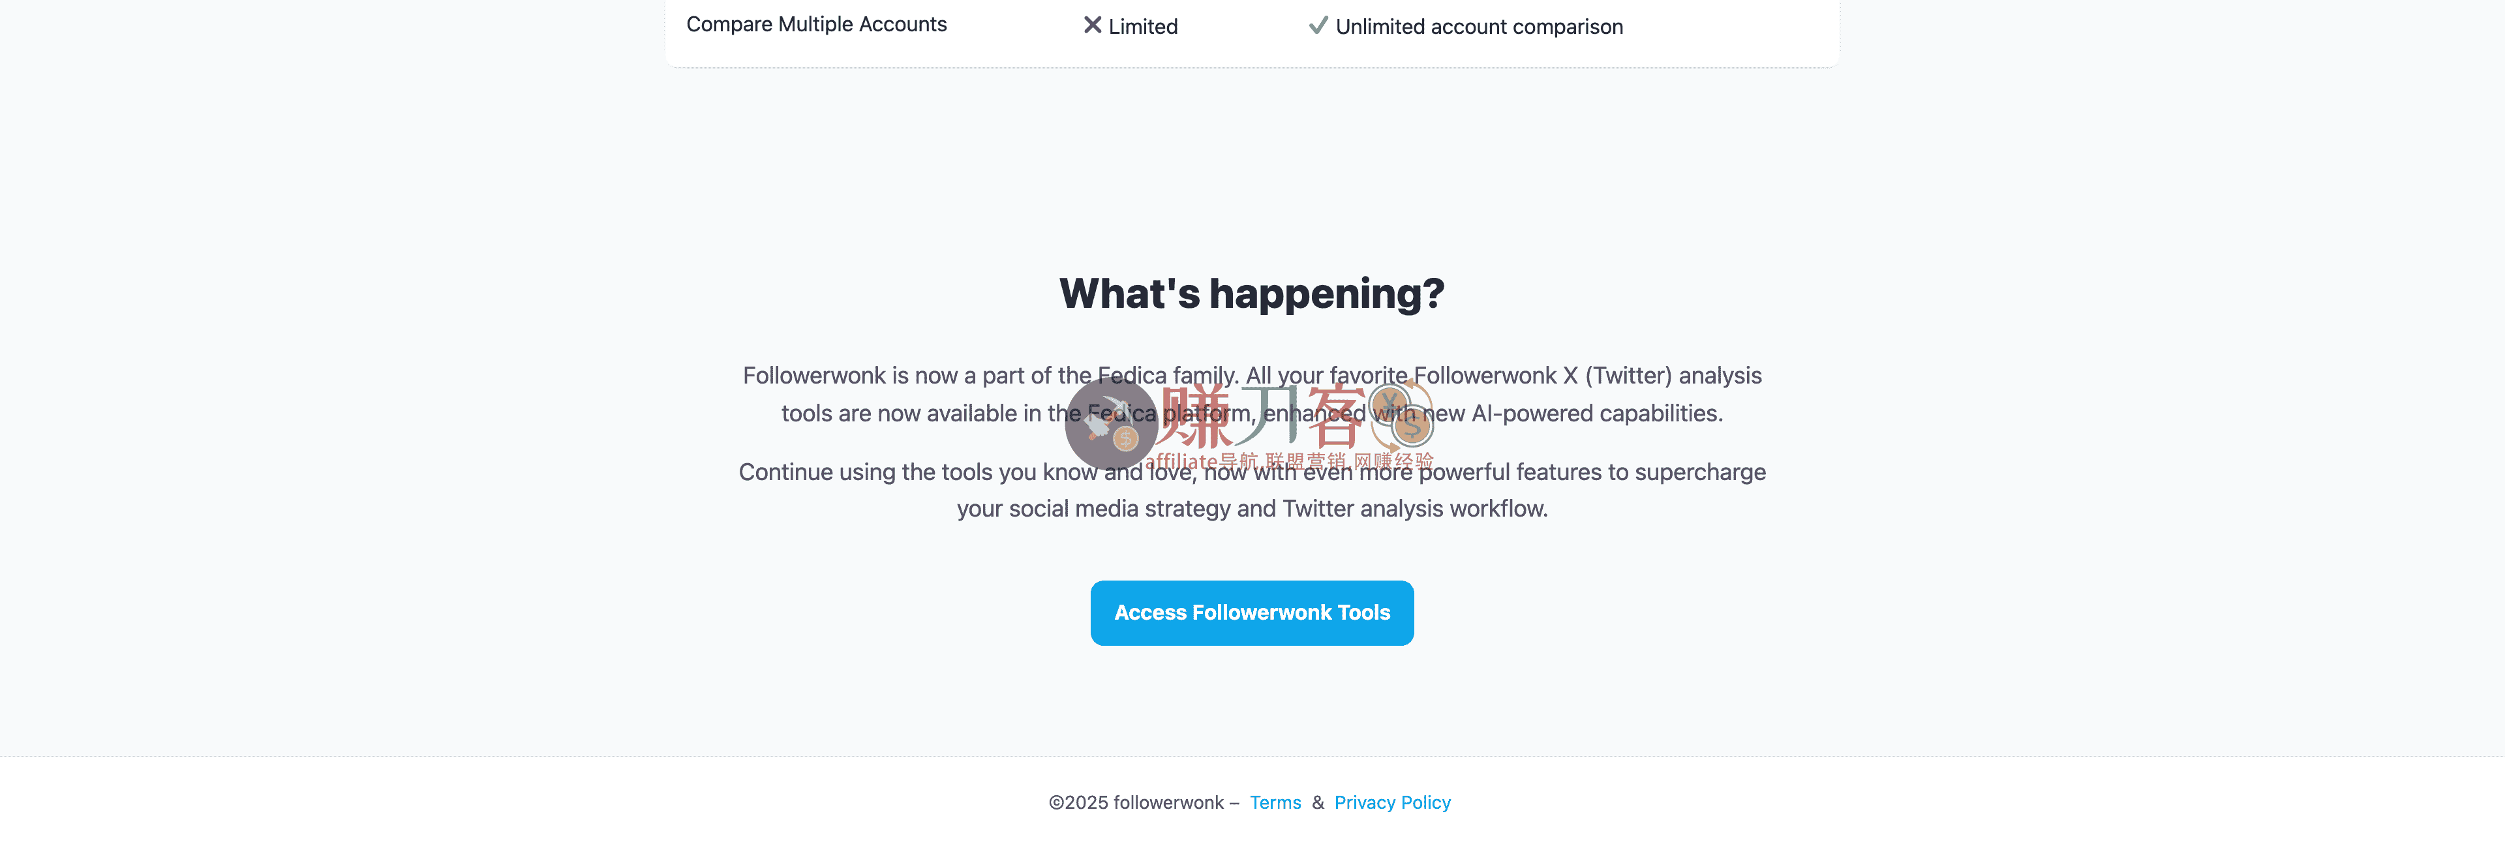Viewport: 2505px width, 848px height.
Task: Click the X icon beside "Limited"
Action: tap(1092, 25)
